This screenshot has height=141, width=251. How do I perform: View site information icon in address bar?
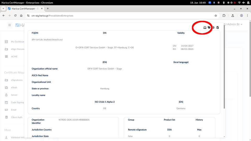[x=28, y=15]
